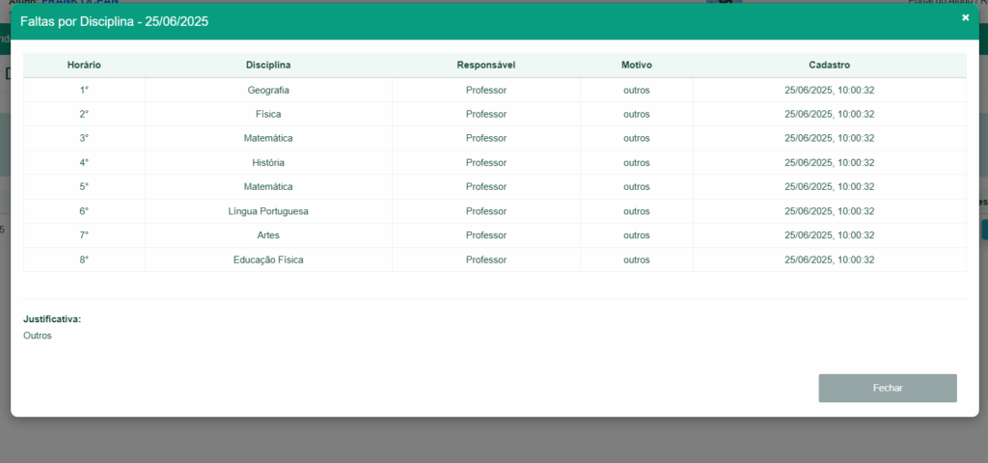
Task: Click the Justificativa label
Action: [52, 318]
